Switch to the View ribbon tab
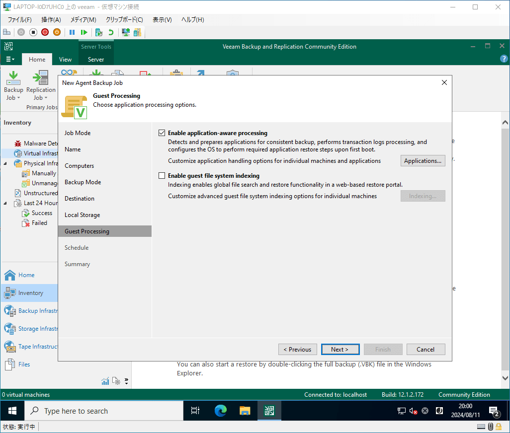The width and height of the screenshot is (510, 433). [x=65, y=60]
